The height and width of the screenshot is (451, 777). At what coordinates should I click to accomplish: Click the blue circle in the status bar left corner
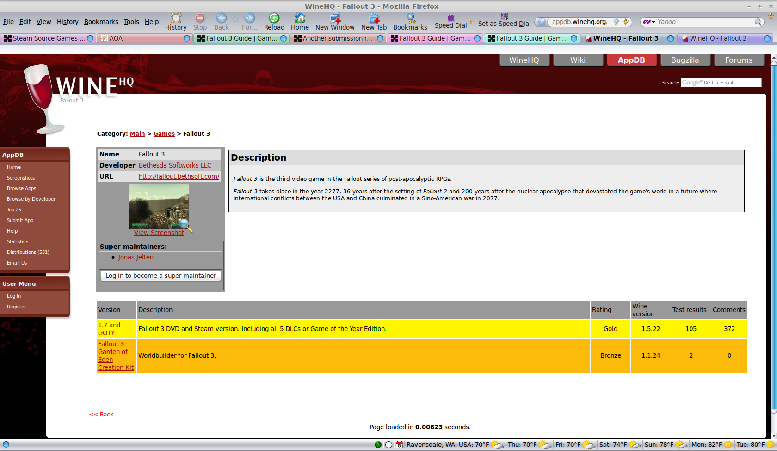[6, 445]
